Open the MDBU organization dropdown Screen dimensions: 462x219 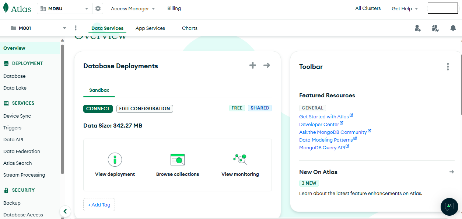coord(64,8)
